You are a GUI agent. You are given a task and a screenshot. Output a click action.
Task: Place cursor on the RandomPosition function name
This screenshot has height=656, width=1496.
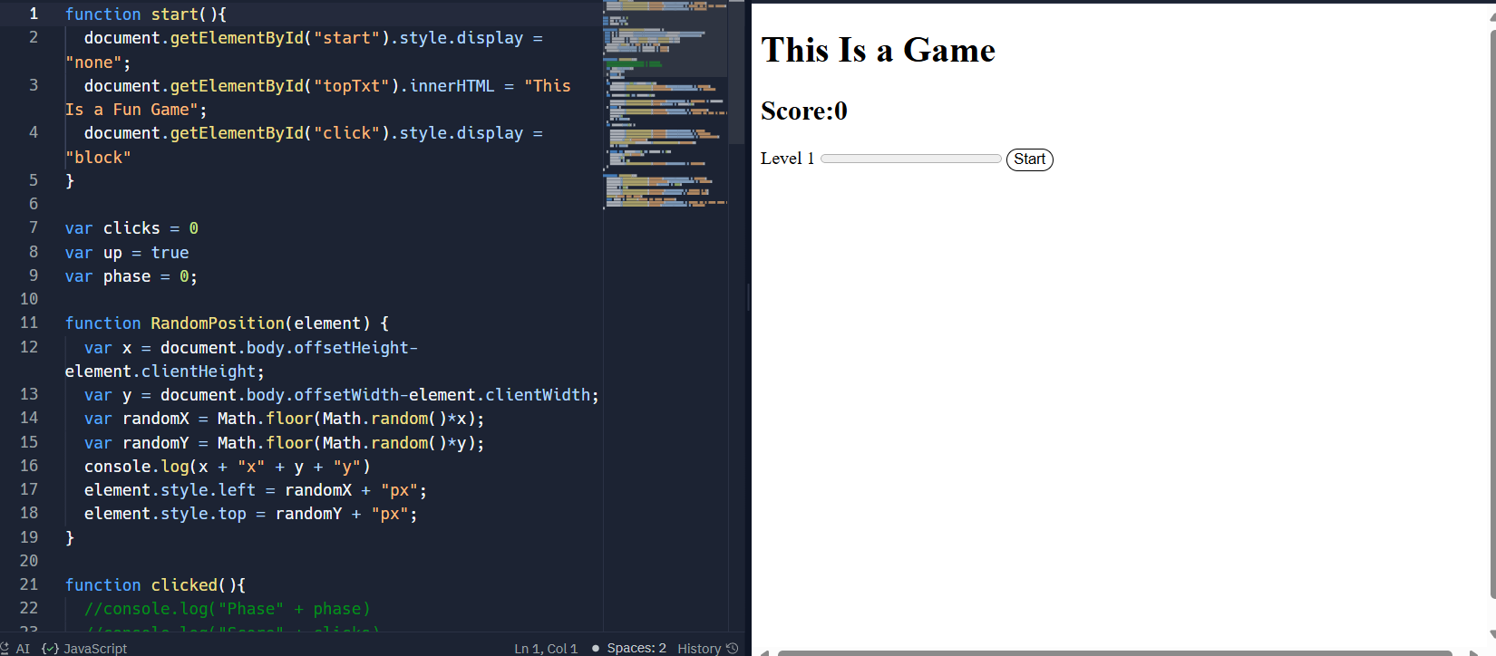(218, 323)
